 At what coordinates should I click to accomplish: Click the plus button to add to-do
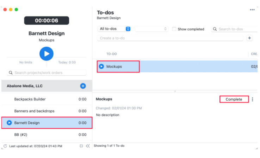249,38
